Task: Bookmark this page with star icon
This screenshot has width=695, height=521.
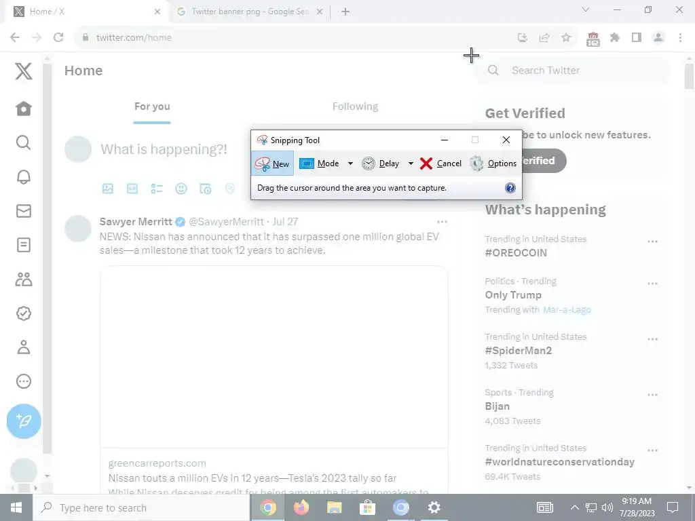Action: [x=565, y=38]
